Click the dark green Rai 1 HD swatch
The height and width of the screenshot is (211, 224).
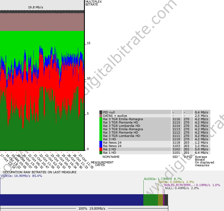(x=101, y=153)
